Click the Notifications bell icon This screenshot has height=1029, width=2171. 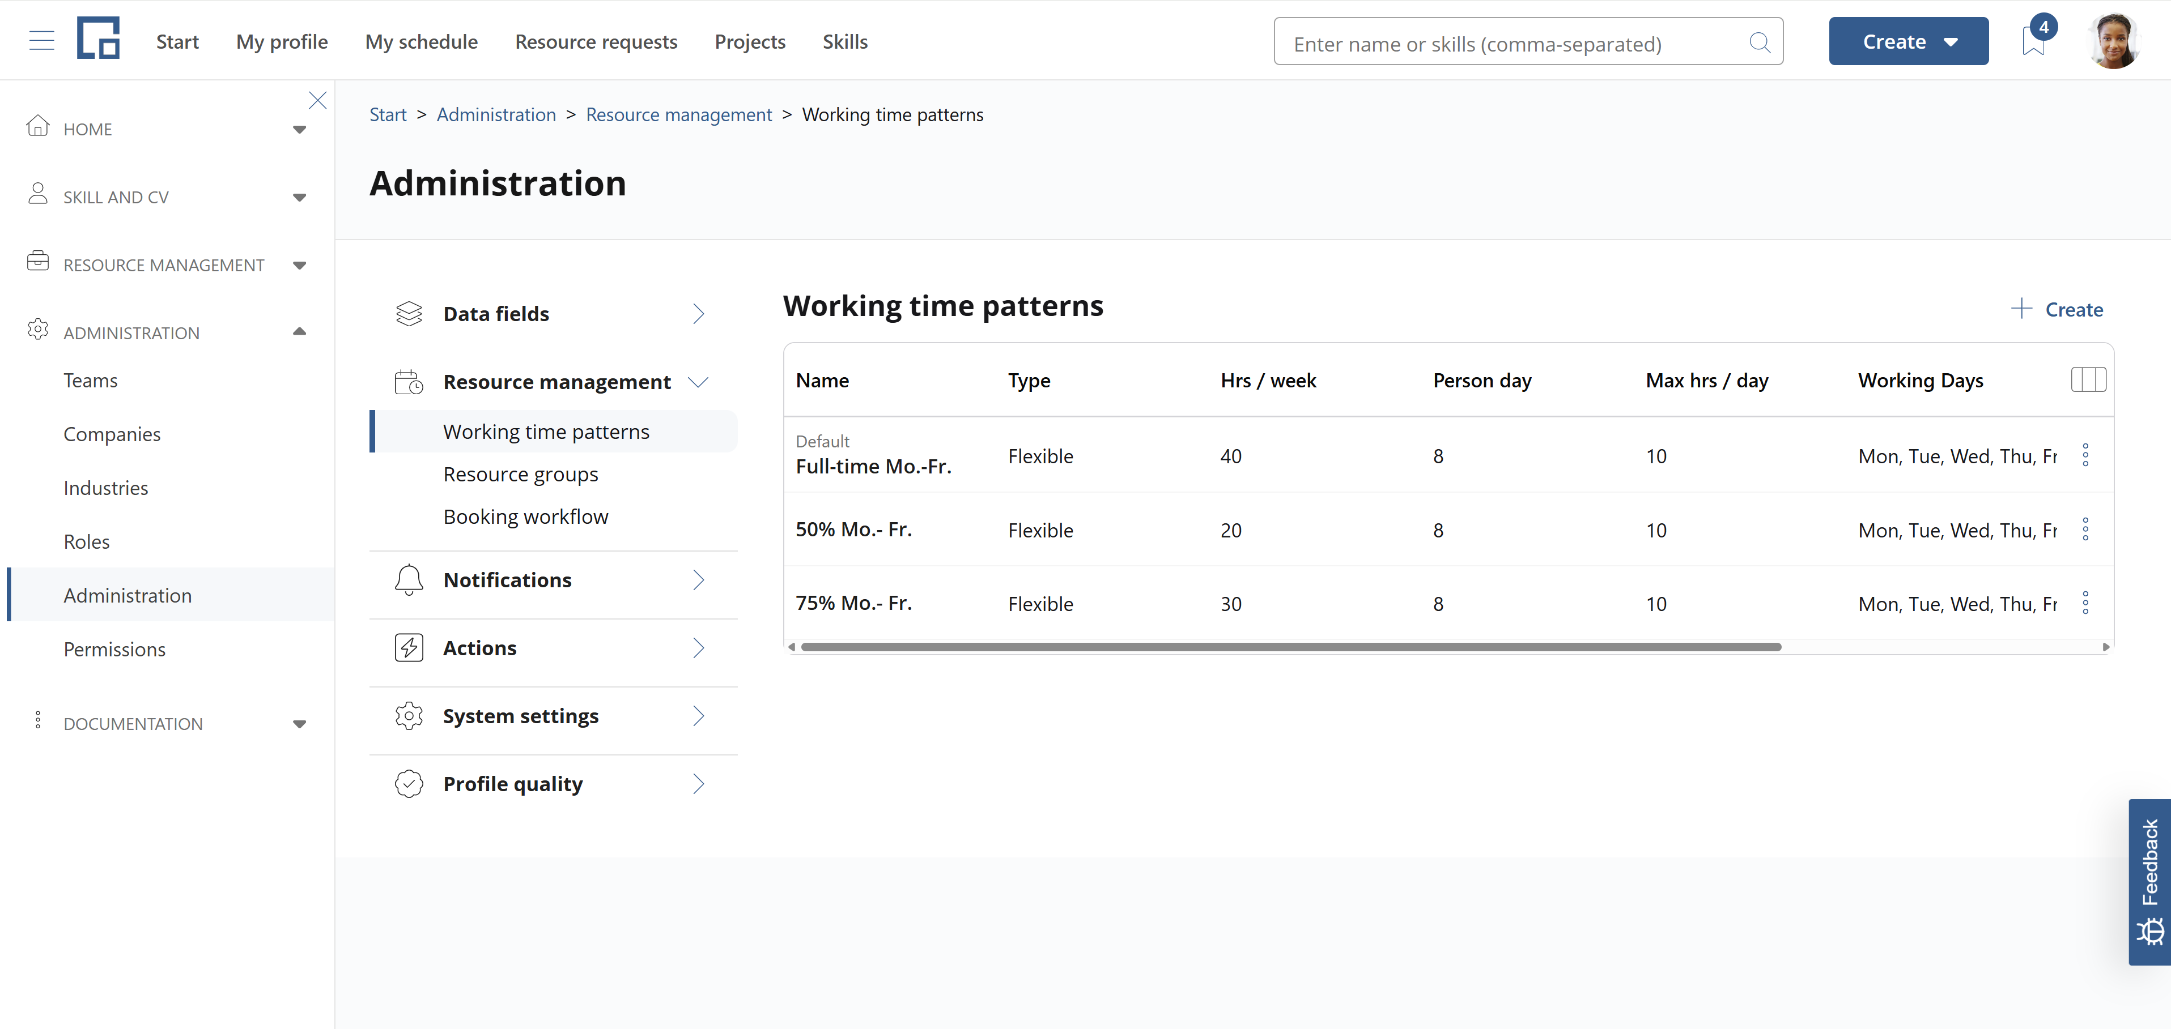tap(409, 580)
